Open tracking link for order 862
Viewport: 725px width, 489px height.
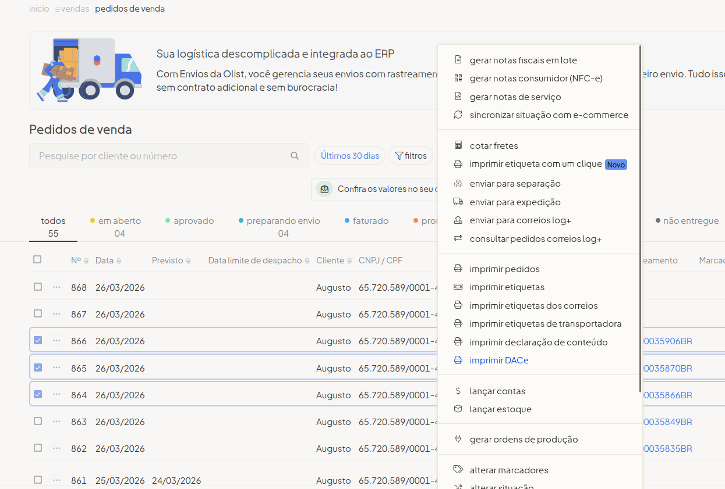pos(667,448)
